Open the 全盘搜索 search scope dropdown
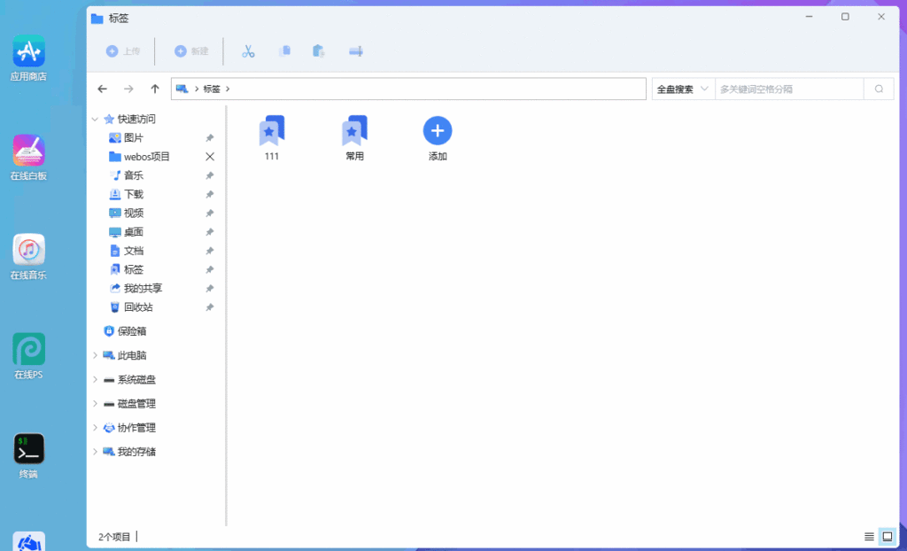 682,89
